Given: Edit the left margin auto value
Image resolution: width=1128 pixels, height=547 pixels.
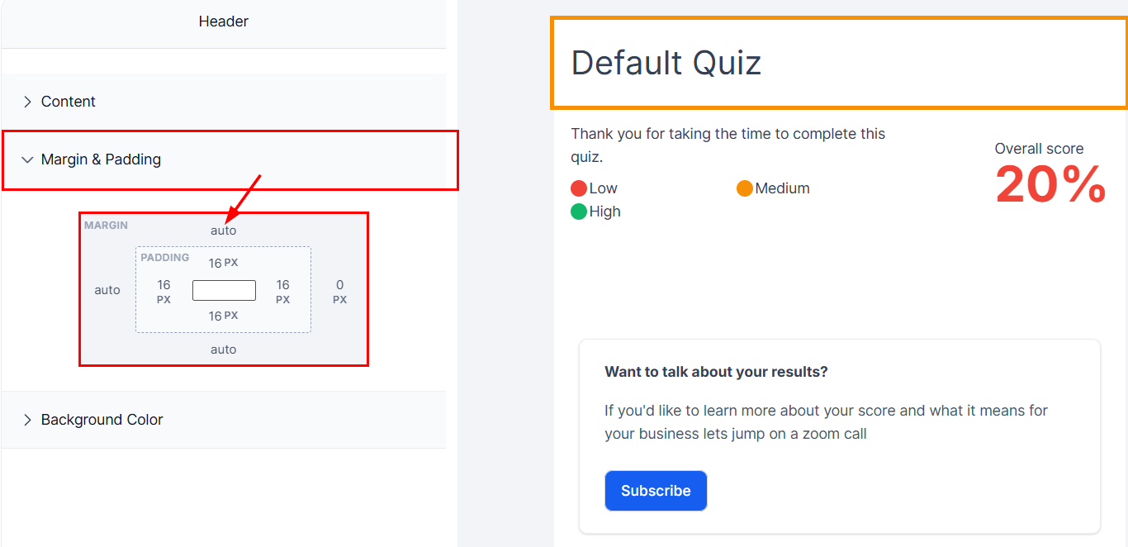Looking at the screenshot, I should coord(107,290).
